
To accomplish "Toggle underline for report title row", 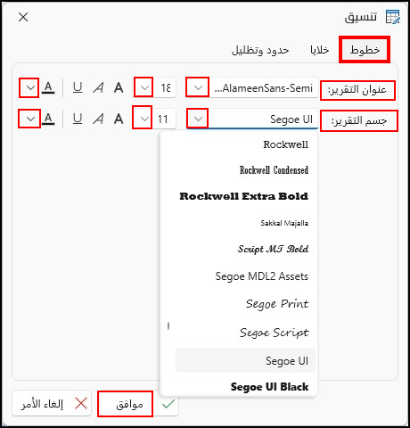I will click(78, 87).
